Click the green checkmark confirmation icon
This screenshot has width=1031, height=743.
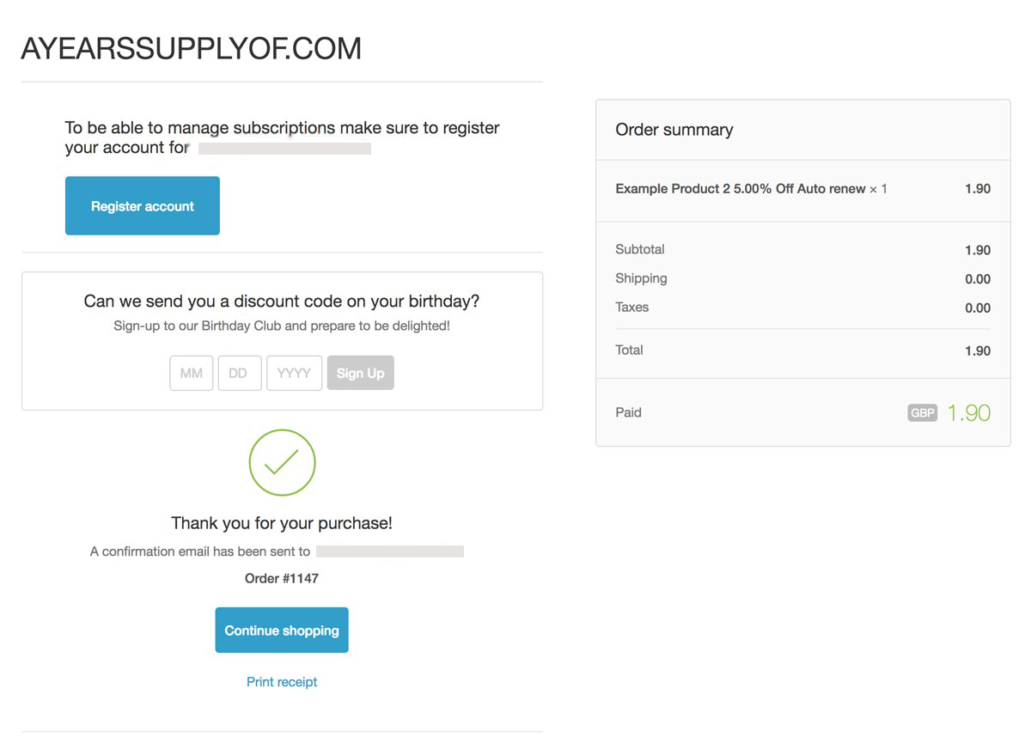tap(282, 463)
